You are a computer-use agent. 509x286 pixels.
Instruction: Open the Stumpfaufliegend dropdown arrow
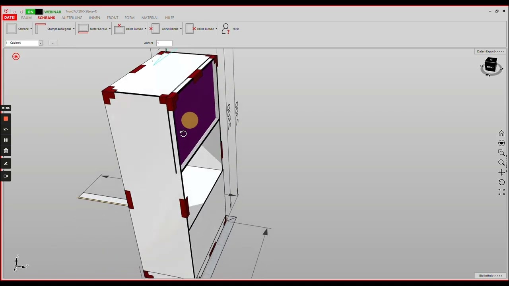pos(74,29)
